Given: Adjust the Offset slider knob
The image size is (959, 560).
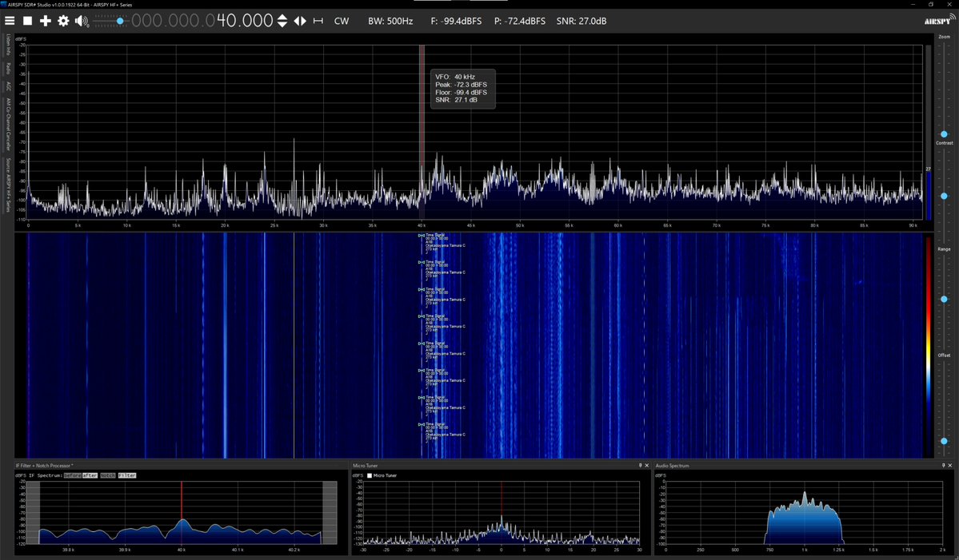Looking at the screenshot, I should (x=944, y=441).
